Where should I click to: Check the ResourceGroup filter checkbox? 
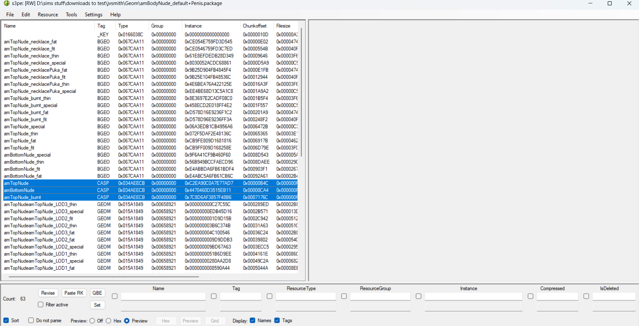tap(344, 296)
